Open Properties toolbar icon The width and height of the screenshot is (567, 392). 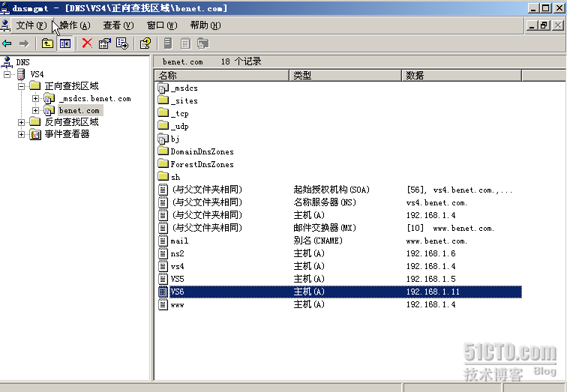click(104, 43)
